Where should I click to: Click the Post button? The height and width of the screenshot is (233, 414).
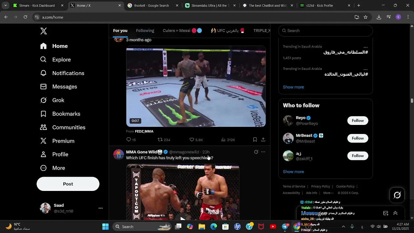click(x=68, y=184)
